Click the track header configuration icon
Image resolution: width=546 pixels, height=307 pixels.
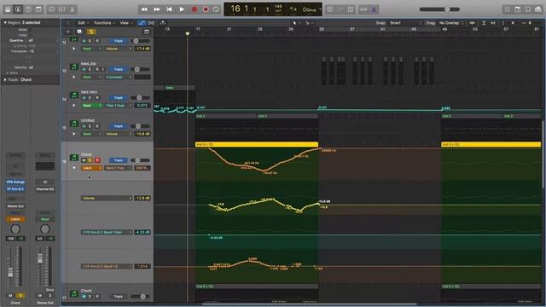point(147,32)
